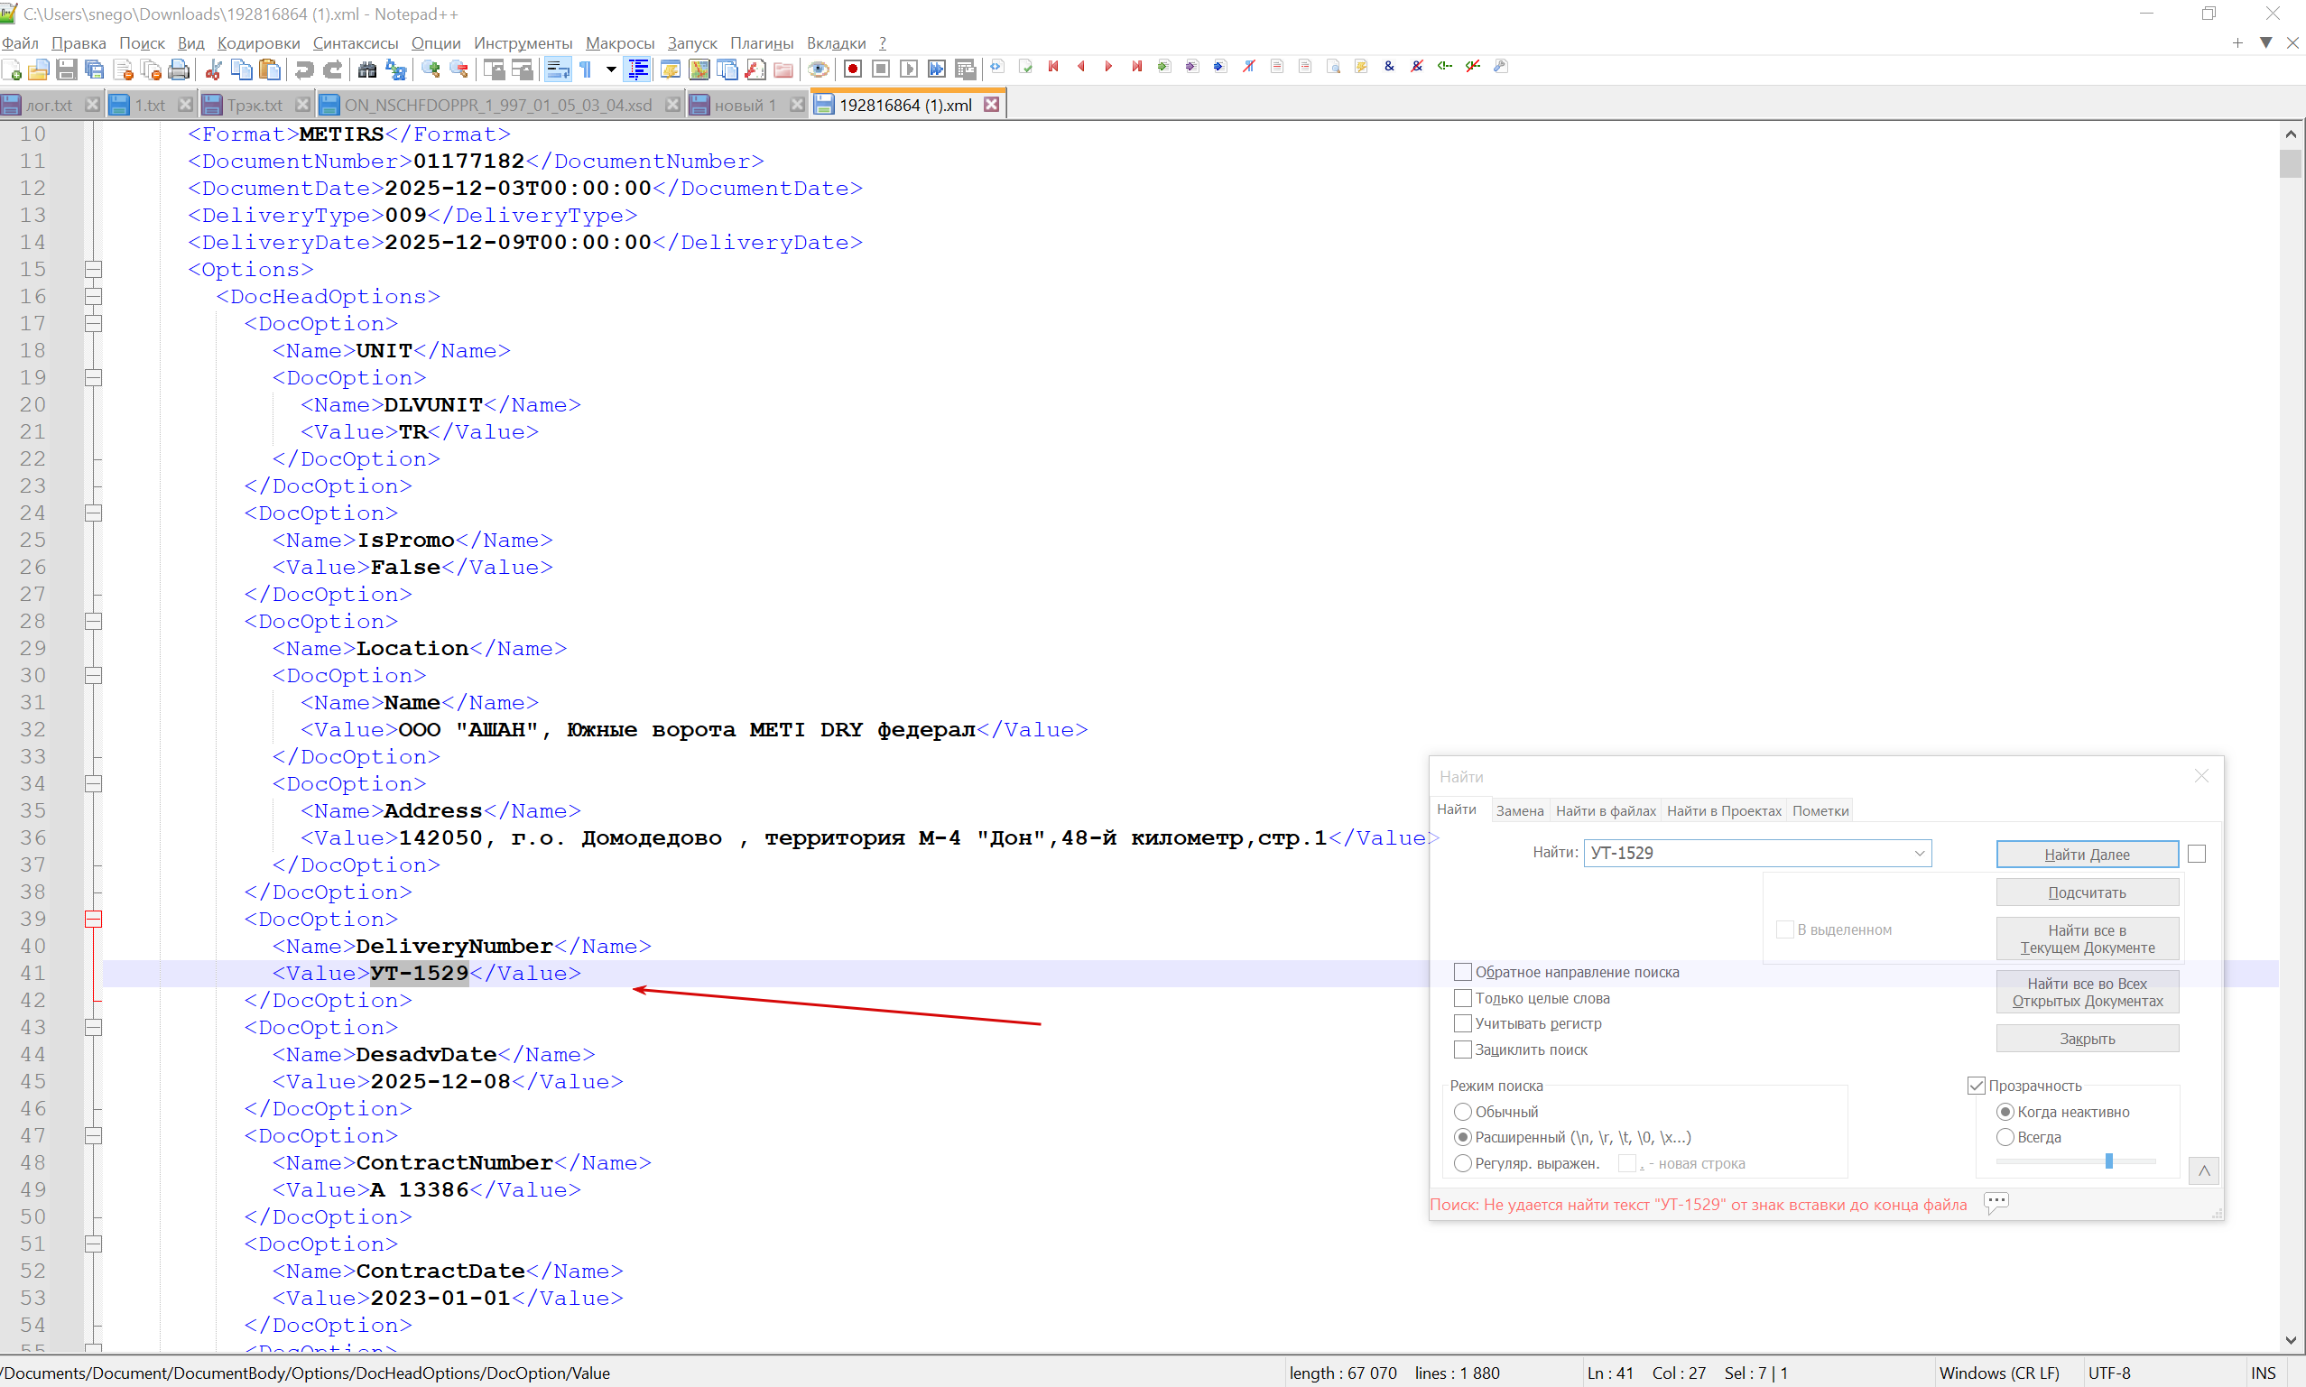Click the transparency slider handle

tap(2108, 1160)
